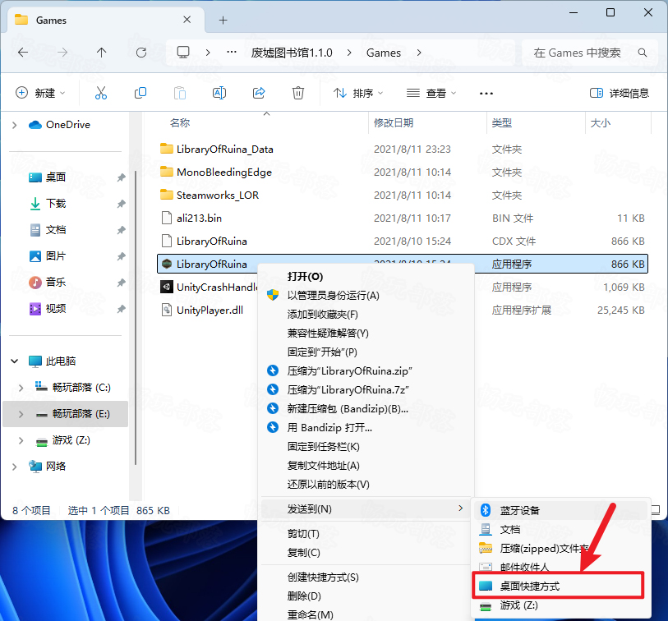Click the Cut scissors icon
668x621 pixels.
click(101, 93)
